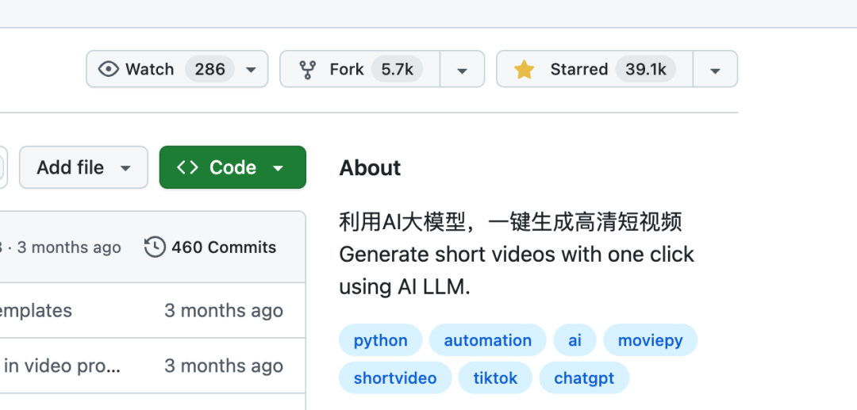857x410 pixels.
Task: Click the yellow star icon to unstar
Action: point(524,70)
